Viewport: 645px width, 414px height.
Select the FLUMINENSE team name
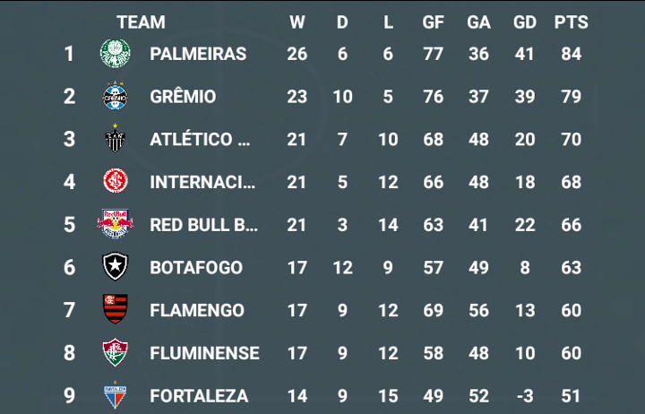coord(204,353)
